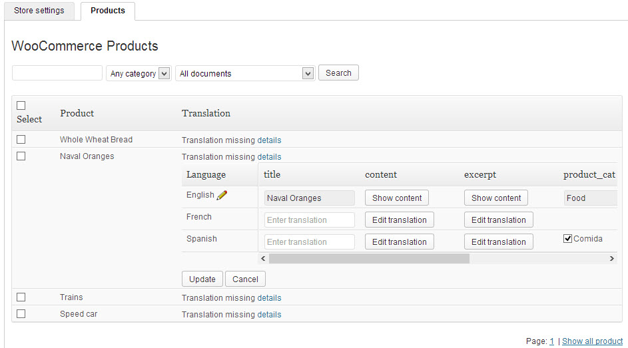Click the French title translation field
The width and height of the screenshot is (628, 348).
pyautogui.click(x=309, y=220)
